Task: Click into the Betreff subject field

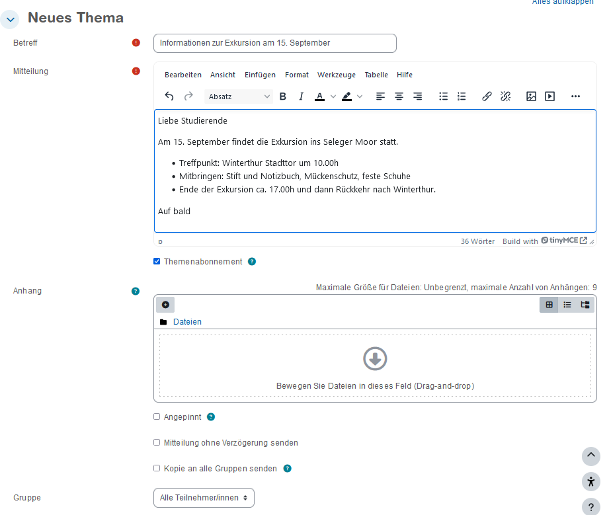Action: [x=274, y=43]
